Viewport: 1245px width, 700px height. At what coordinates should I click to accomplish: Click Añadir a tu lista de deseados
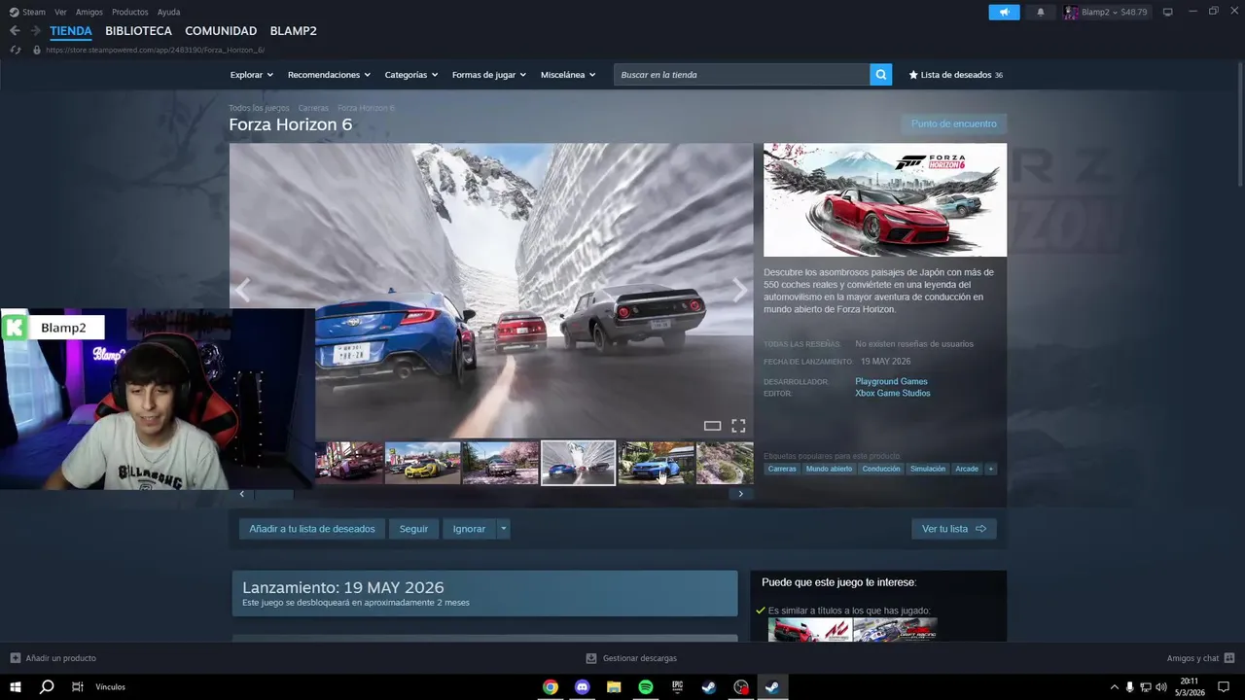[x=312, y=529]
